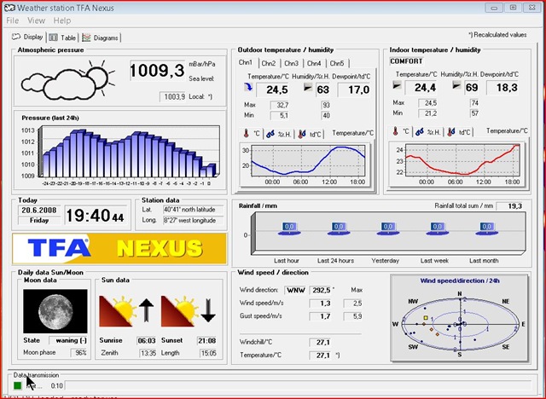Open the File menu
Screen dimensions: 546x399
click(13, 20)
